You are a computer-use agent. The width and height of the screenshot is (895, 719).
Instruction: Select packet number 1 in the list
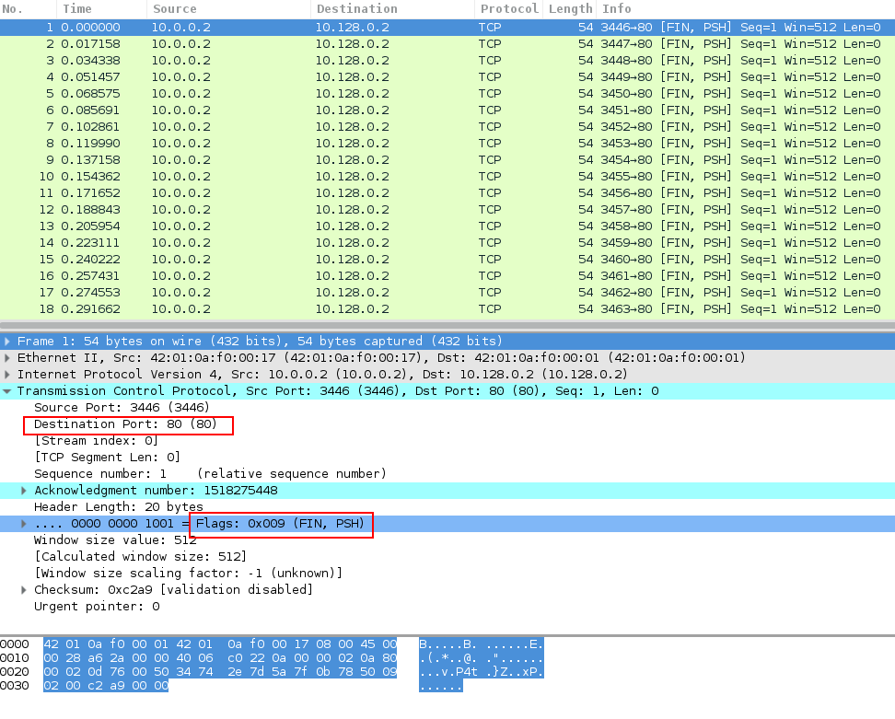pyautogui.click(x=447, y=27)
